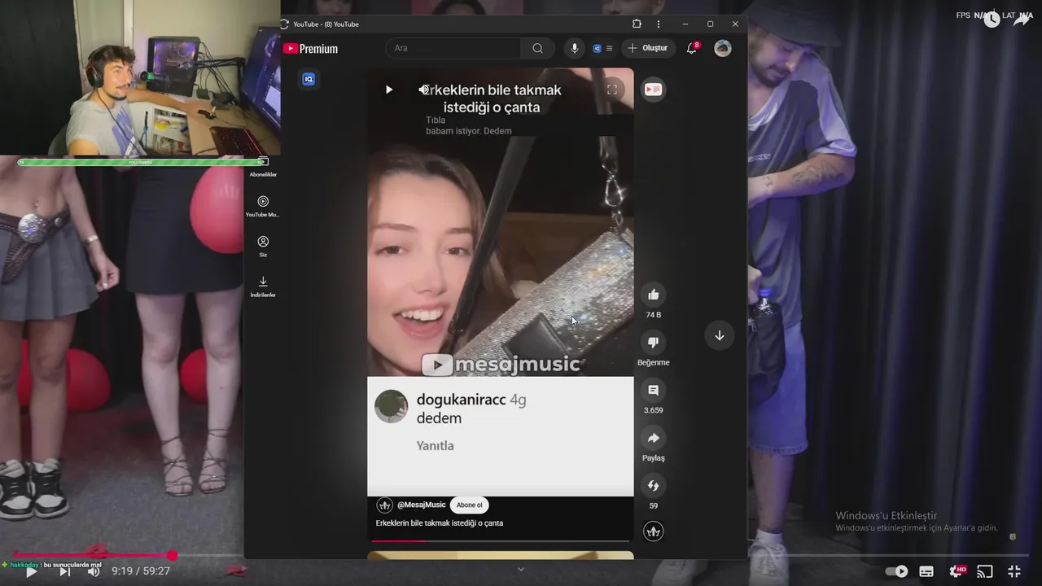The image size is (1042, 586).
Task: Dislike the short via Beğenme button
Action: [x=653, y=343]
